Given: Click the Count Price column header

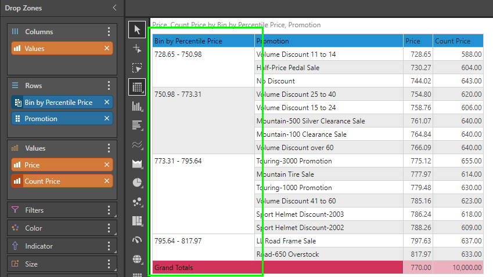Looking at the screenshot, I should pos(458,41).
